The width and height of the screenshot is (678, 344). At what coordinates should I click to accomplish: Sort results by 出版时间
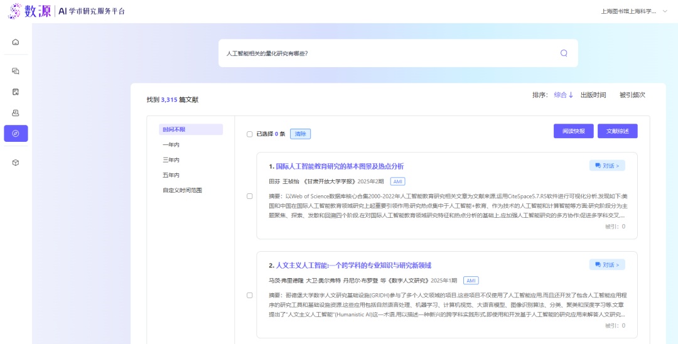[593, 95]
